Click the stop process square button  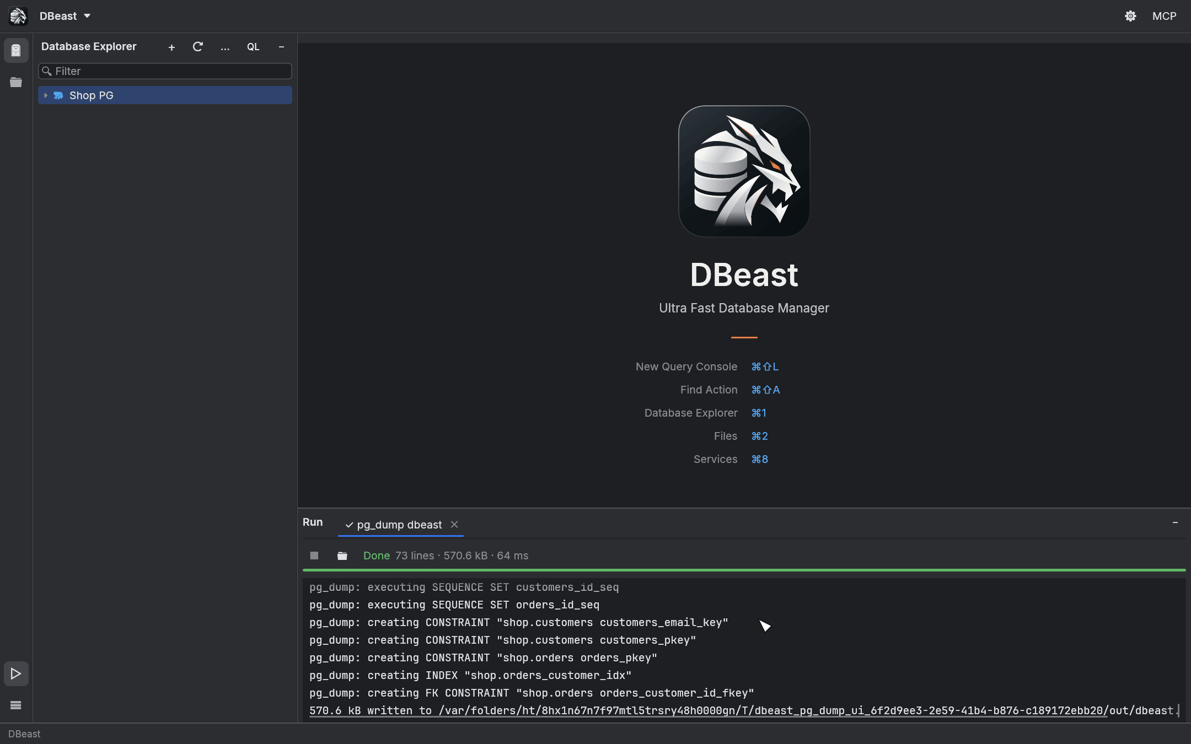tap(314, 556)
